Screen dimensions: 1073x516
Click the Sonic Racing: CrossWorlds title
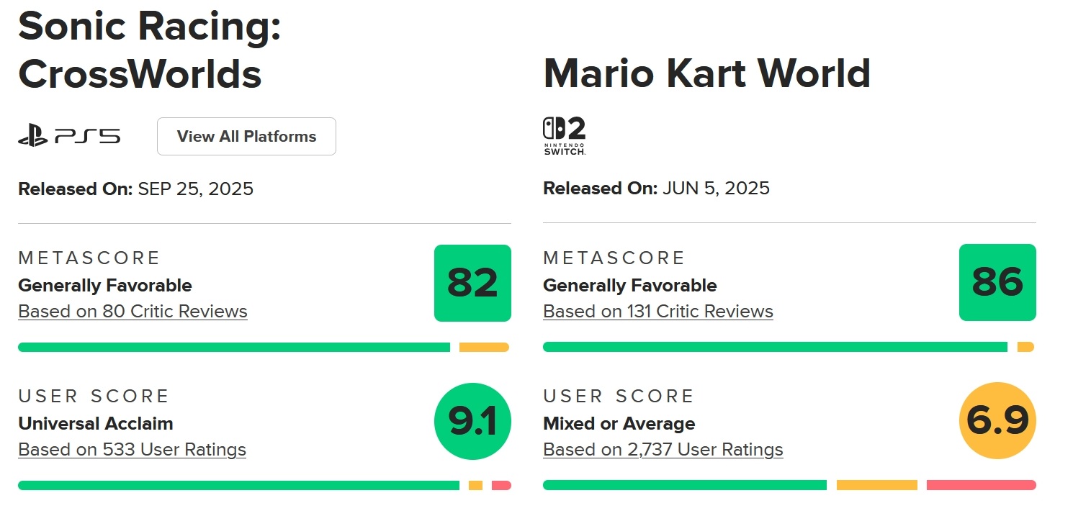[x=149, y=50]
